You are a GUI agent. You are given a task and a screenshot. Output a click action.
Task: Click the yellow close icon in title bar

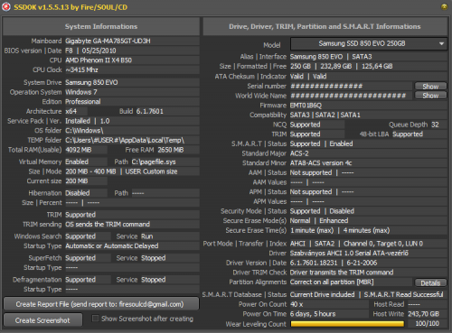[444, 6]
